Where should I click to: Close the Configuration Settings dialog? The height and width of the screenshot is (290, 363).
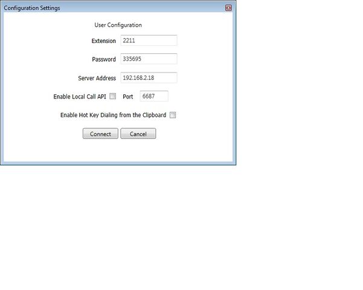point(228,8)
